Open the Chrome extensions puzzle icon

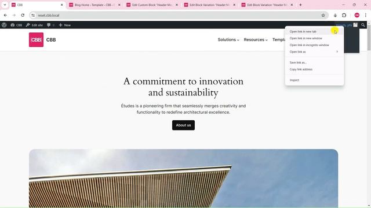click(x=344, y=15)
